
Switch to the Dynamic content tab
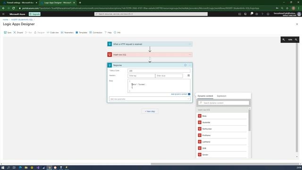click(205, 96)
